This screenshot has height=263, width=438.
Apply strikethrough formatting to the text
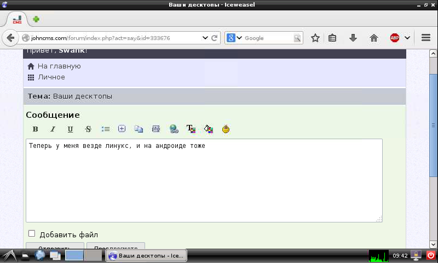coord(88,129)
